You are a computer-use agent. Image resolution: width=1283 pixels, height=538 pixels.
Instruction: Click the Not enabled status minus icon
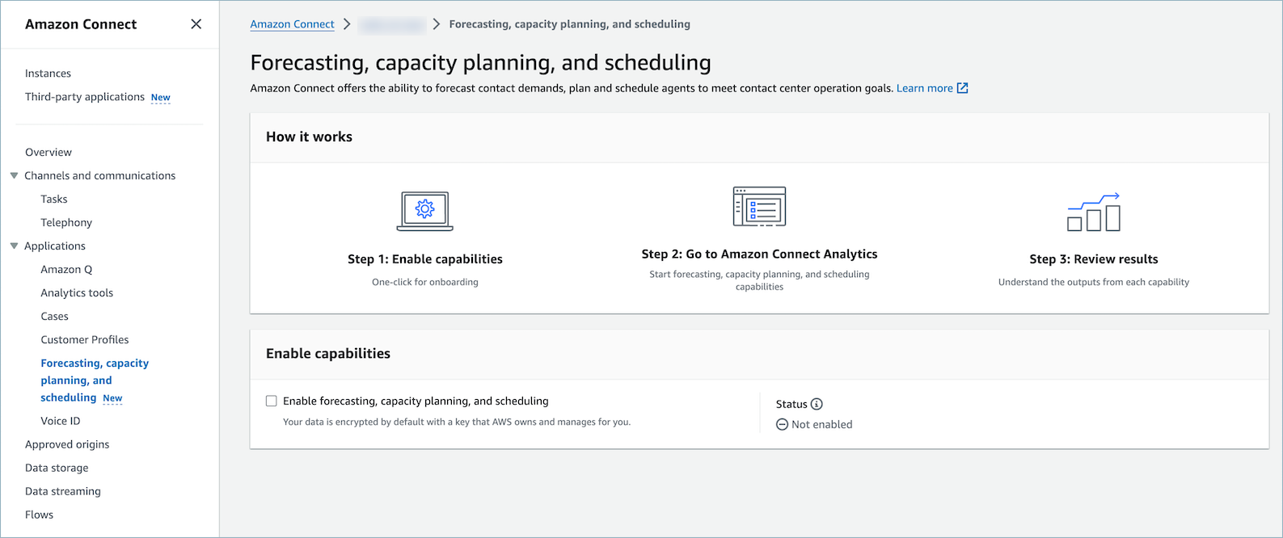[781, 424]
